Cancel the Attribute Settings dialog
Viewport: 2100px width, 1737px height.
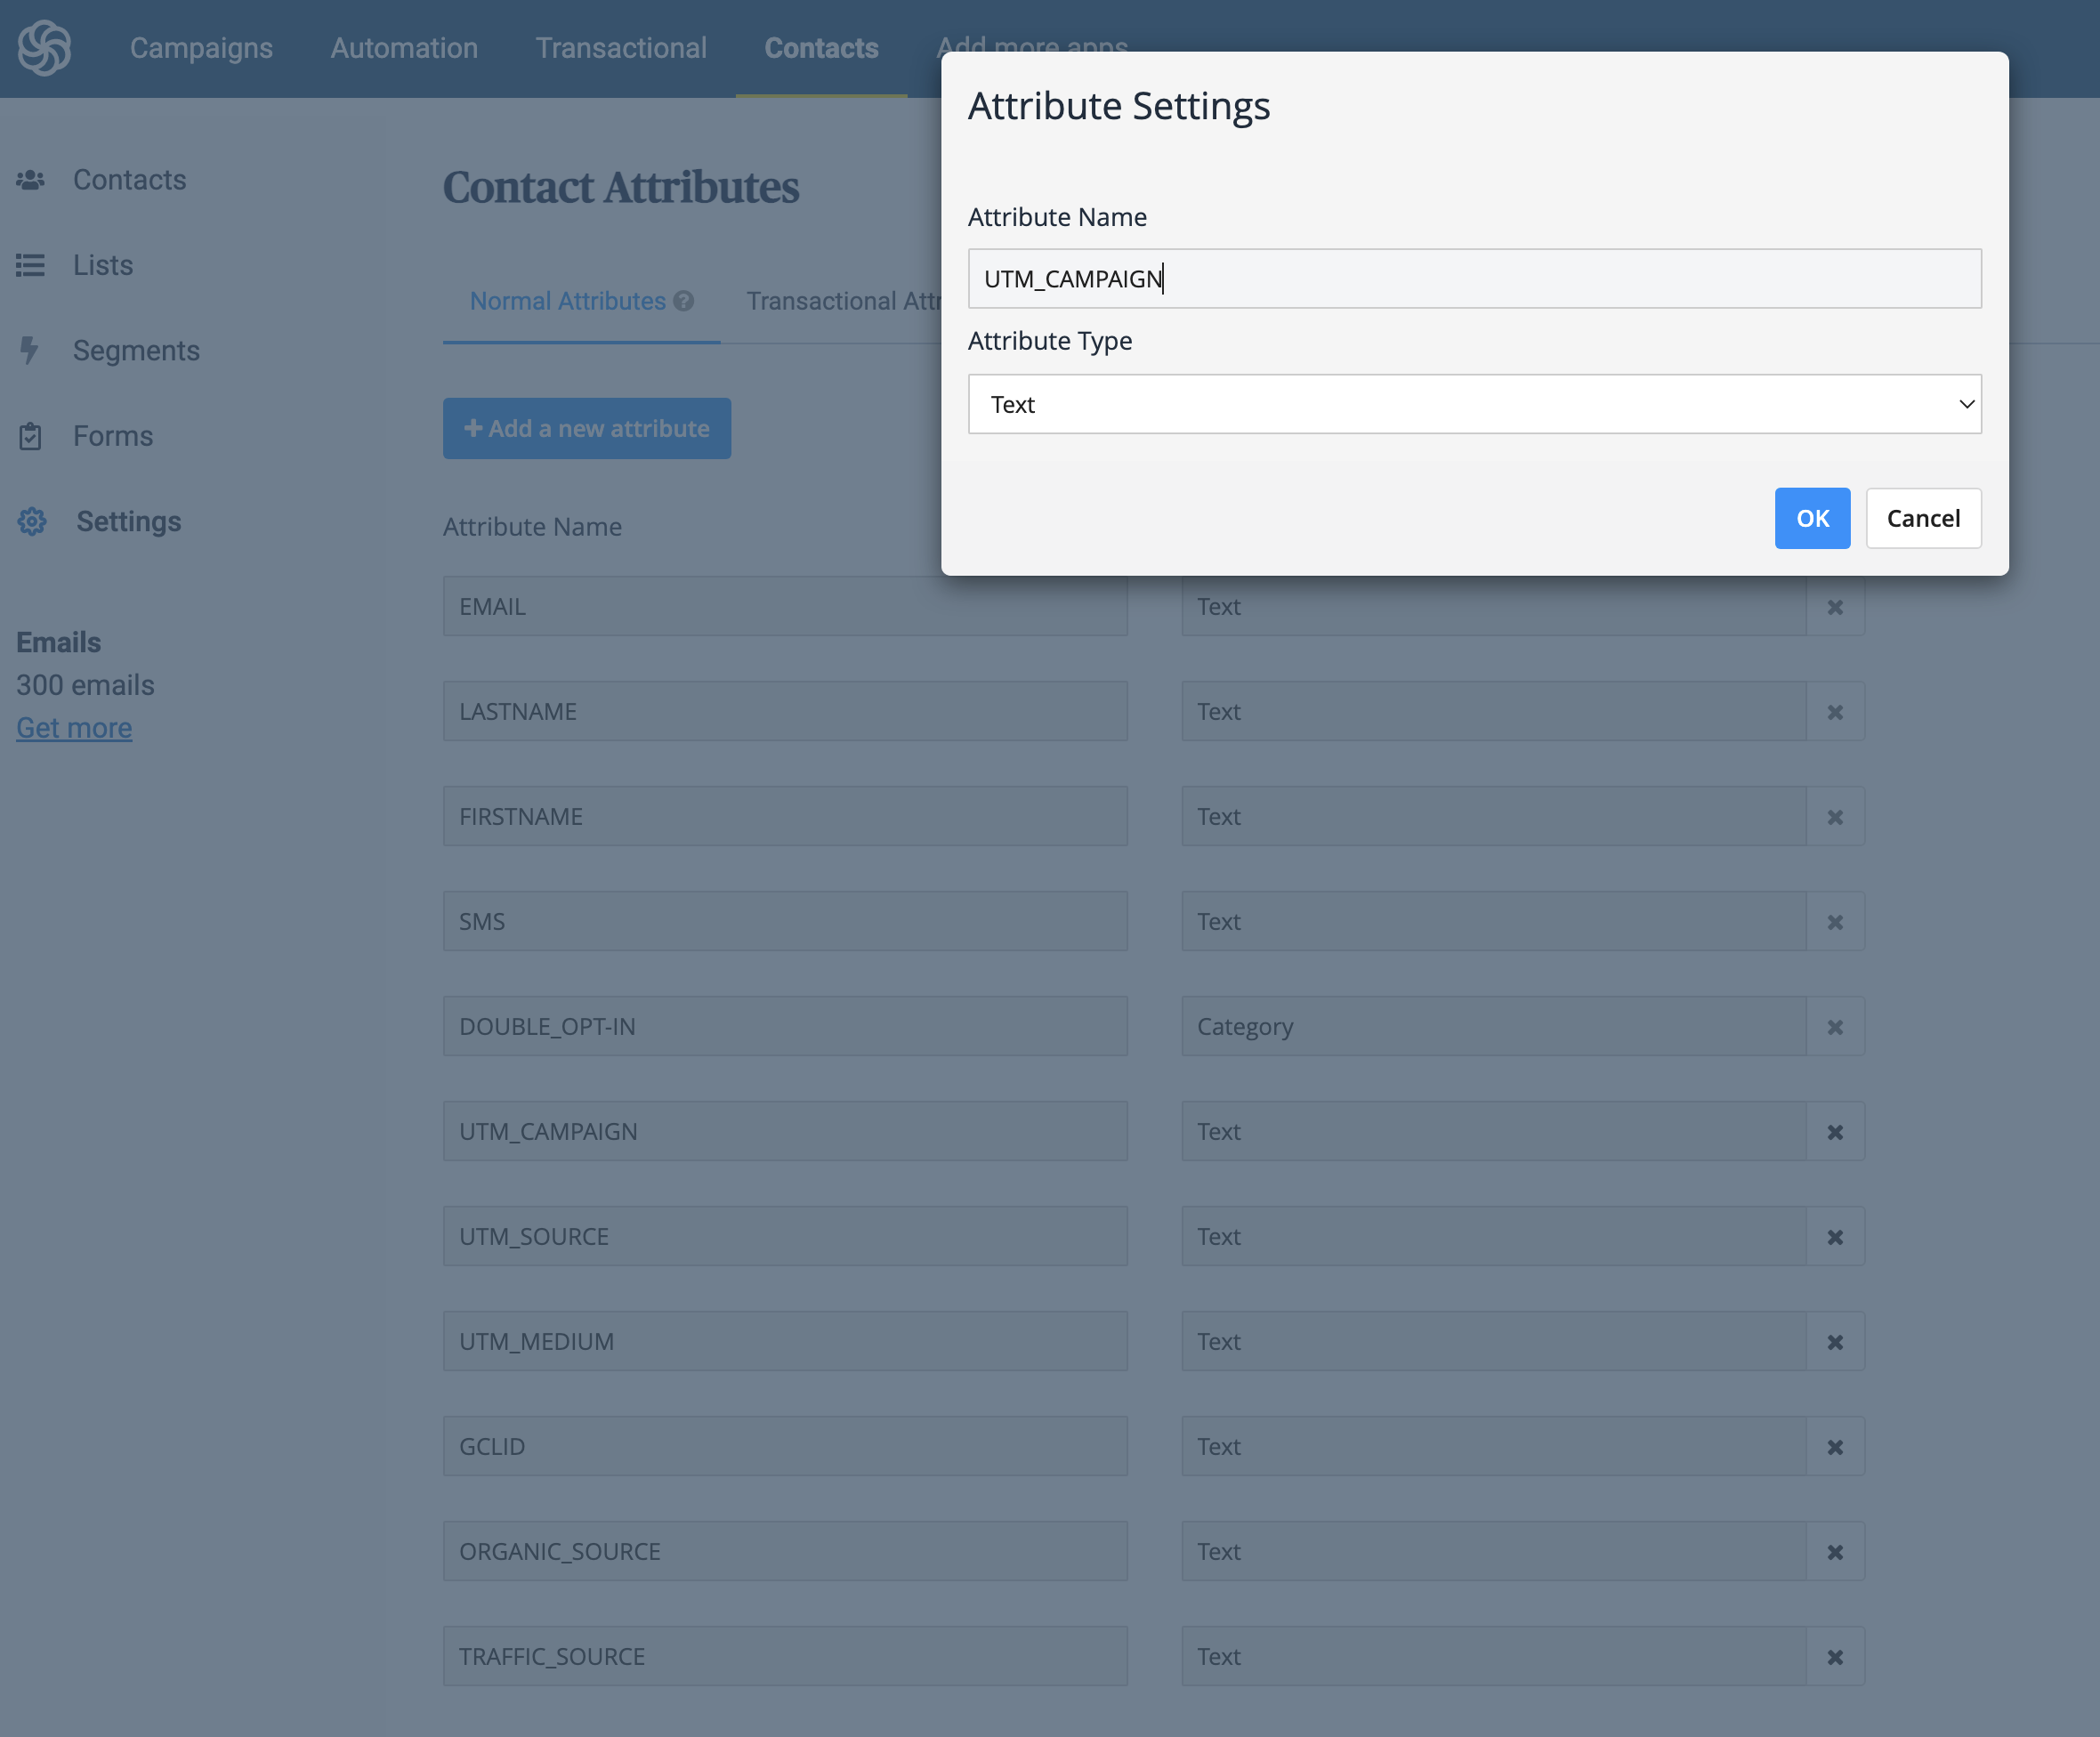[1922, 518]
